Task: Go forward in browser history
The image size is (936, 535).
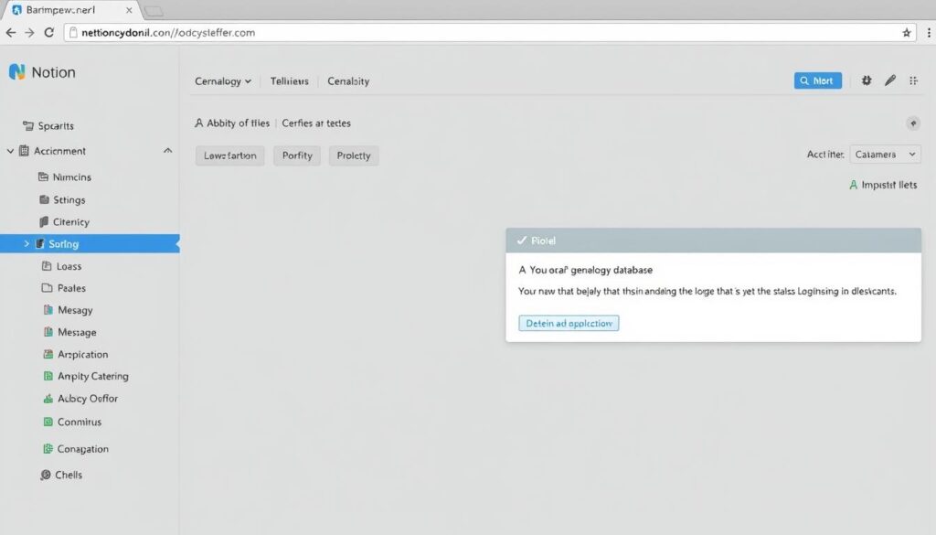Action: coord(29,33)
